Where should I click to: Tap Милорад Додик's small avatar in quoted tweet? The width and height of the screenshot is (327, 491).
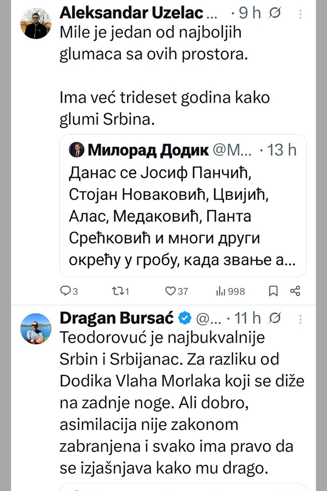pos(76,149)
